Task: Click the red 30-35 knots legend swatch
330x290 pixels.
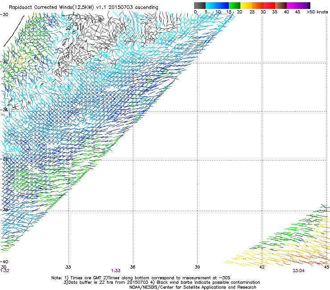Action: [269, 5]
